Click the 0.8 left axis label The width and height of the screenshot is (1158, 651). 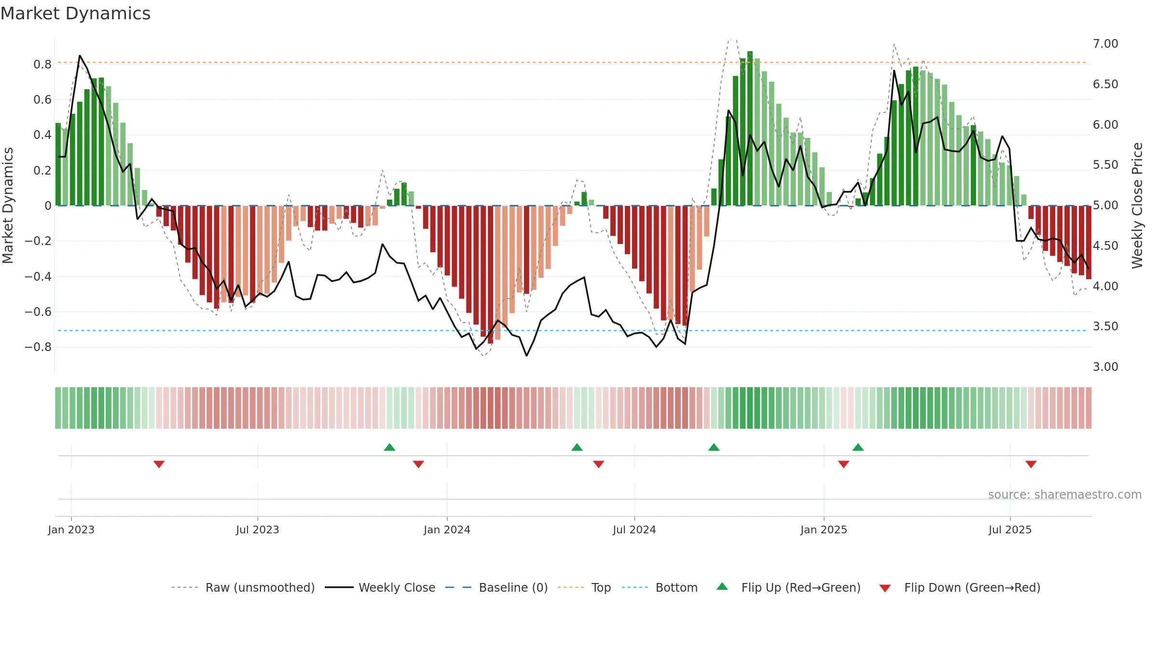[x=42, y=64]
